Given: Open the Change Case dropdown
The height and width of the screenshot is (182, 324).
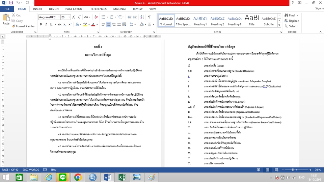Looking at the screenshot, I should tap(87, 17).
